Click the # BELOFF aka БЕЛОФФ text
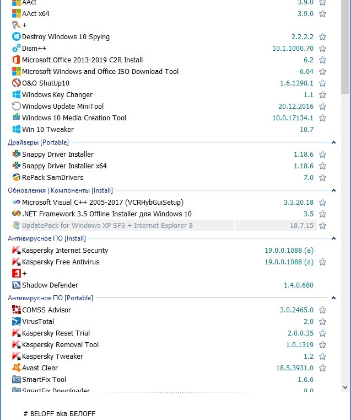Viewport: 351px width, 420px height. (x=60, y=413)
